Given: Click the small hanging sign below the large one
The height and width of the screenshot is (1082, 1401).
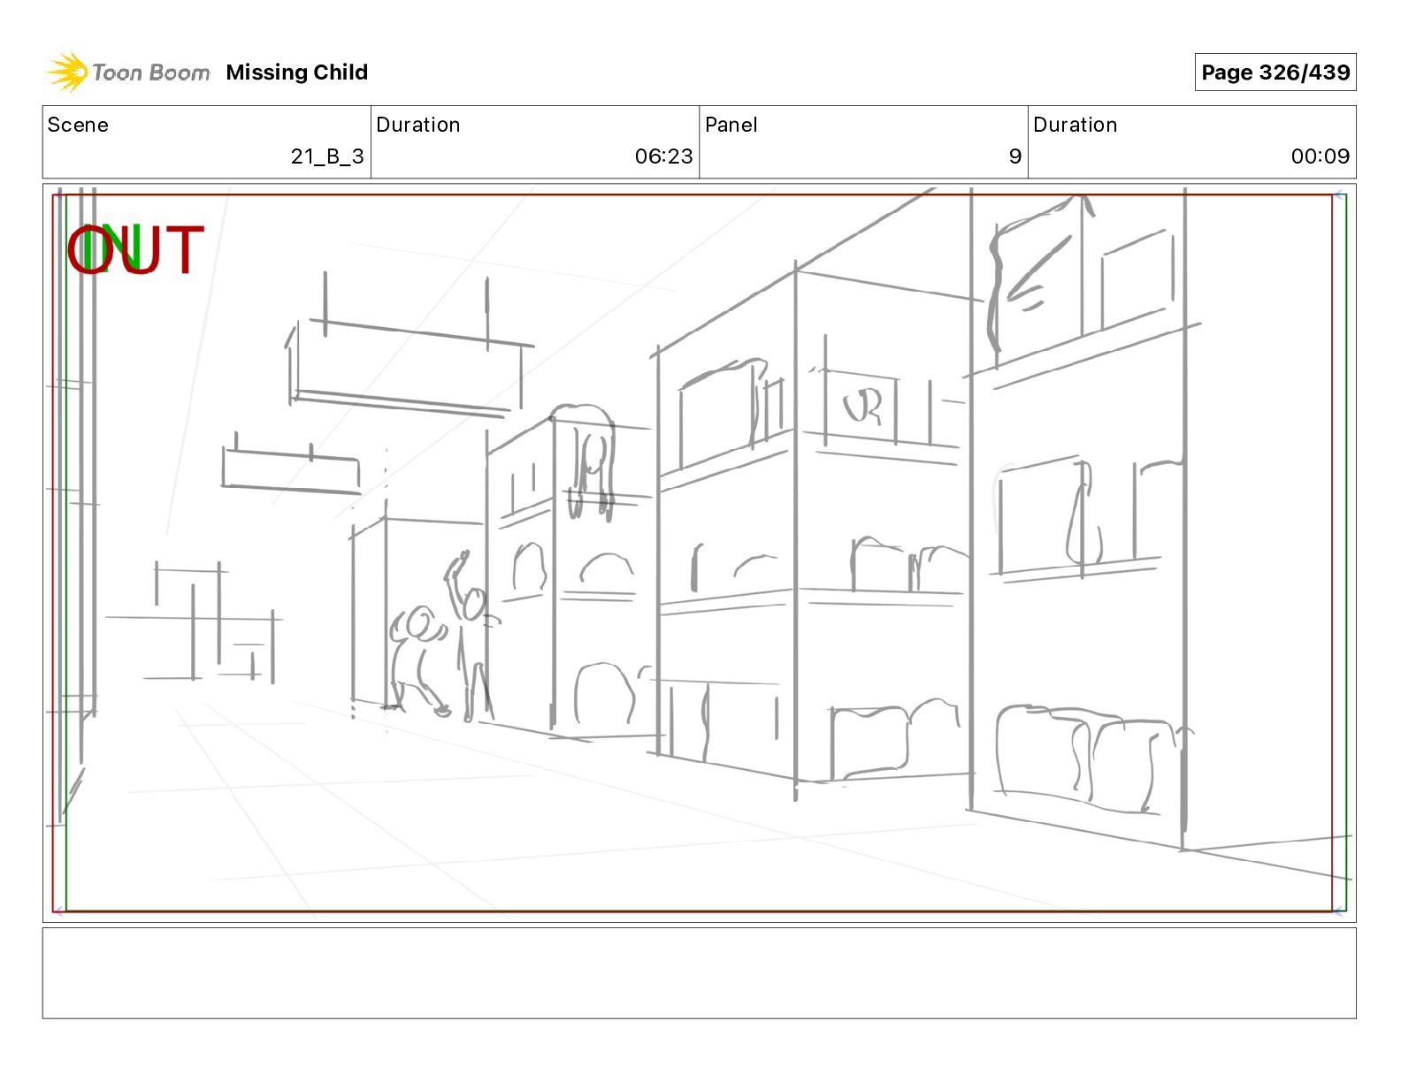Looking at the screenshot, I should coord(291,469).
